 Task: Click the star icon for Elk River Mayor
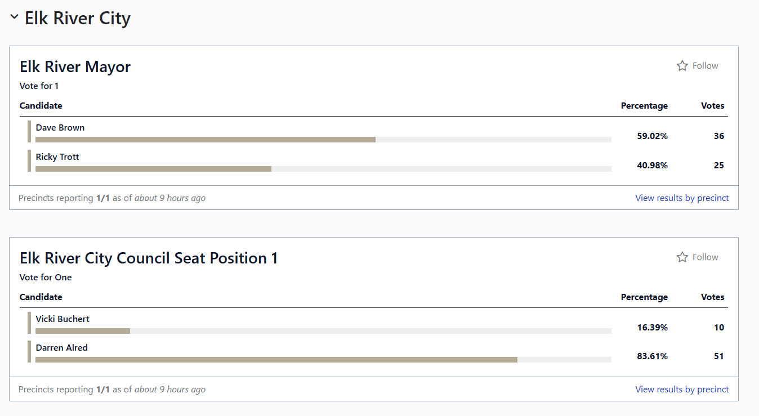coord(682,66)
